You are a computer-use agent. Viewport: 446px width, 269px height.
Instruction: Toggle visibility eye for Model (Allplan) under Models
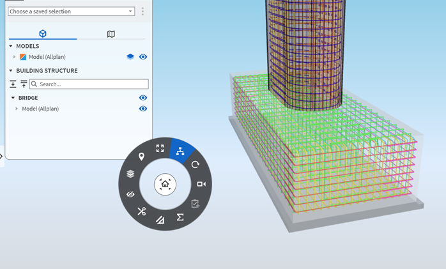[143, 57]
